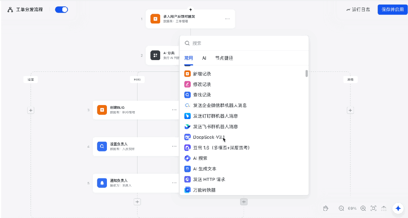Click the workflow icon beside 工单分发流程

(10, 10)
